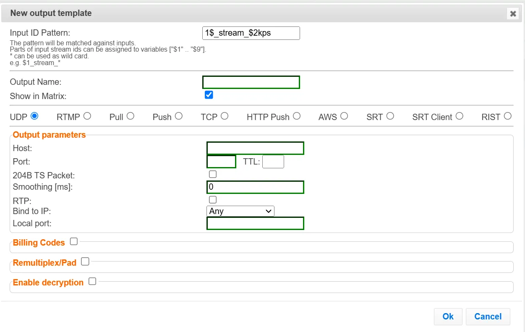The width and height of the screenshot is (525, 332).
Task: Select the SRT Client output type
Action: 460,116
